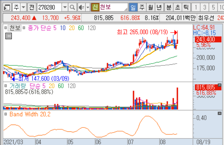
Task: Select the 10-day moving average legend
Action: click(63, 28)
